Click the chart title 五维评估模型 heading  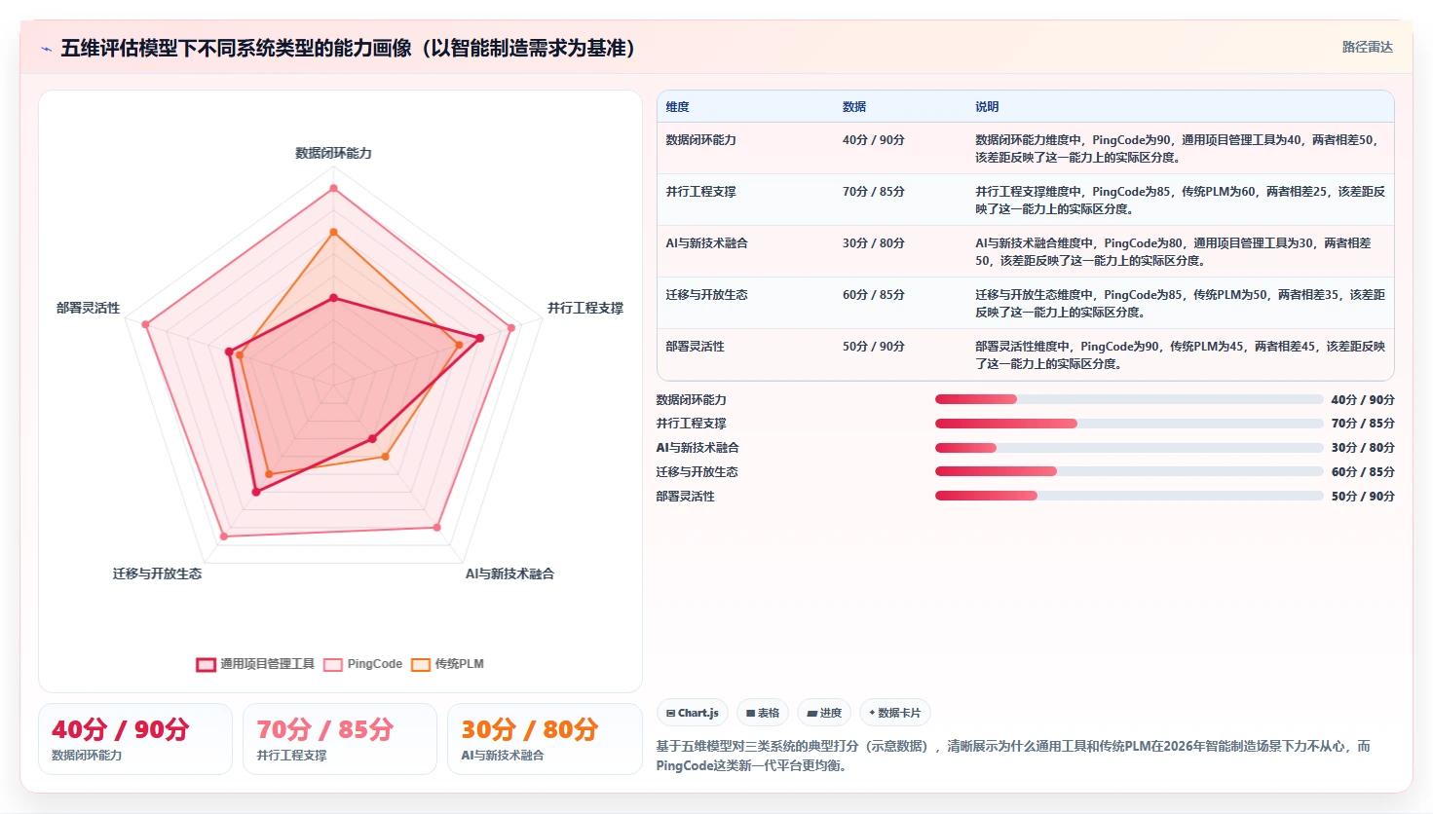click(348, 48)
